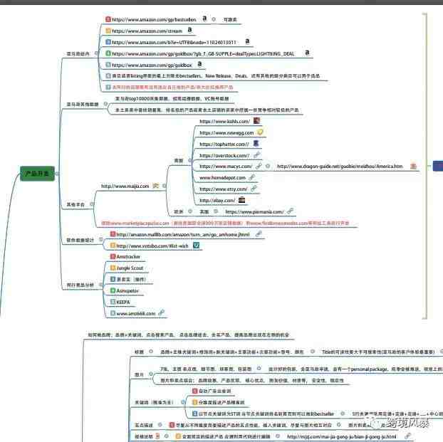Screen dimensions: 443x442
Task: Click the Amazon logo icon after amazon.com/stream
Action: point(189,30)
